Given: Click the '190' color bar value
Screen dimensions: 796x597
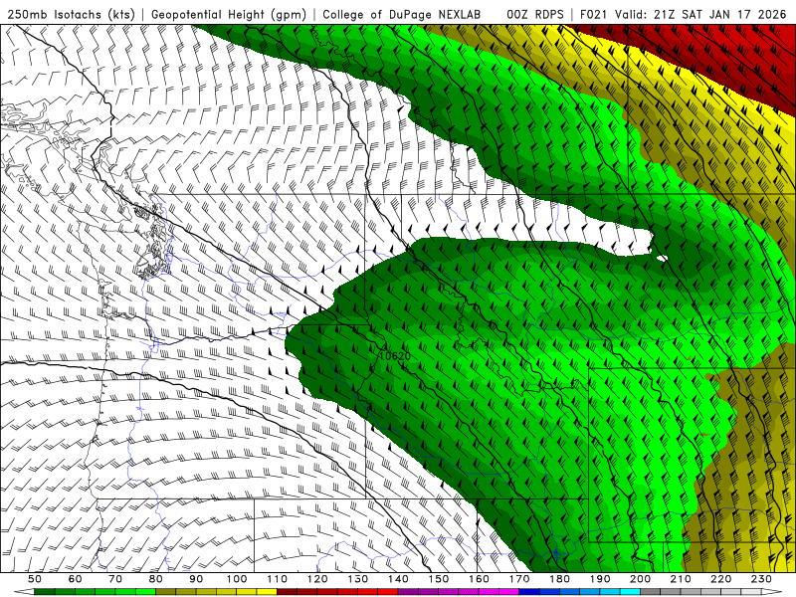Looking at the screenshot, I should (x=600, y=579).
